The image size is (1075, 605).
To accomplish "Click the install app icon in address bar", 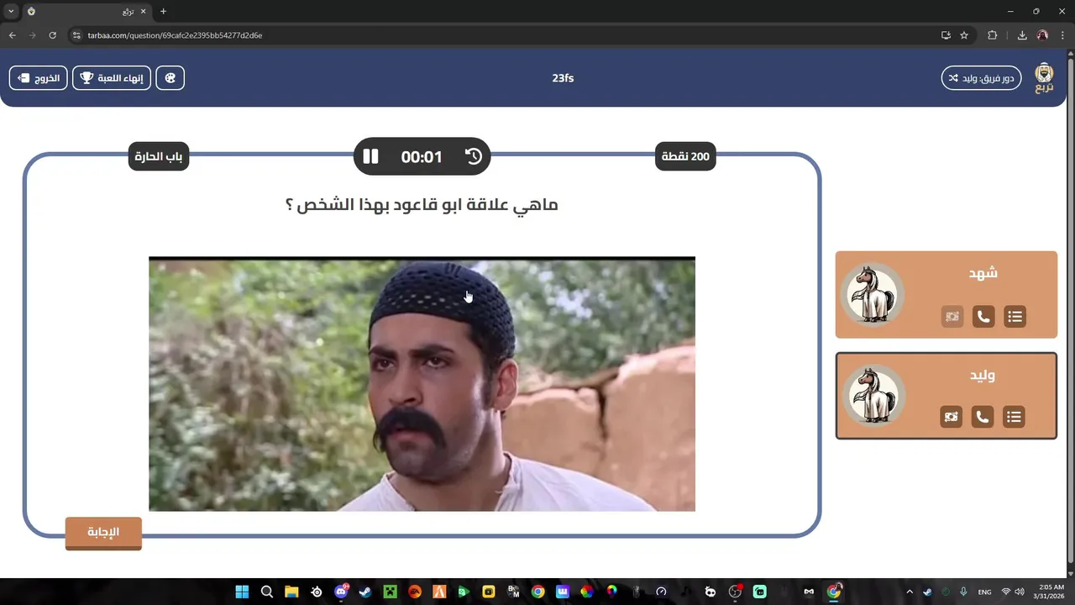I will click(x=946, y=35).
